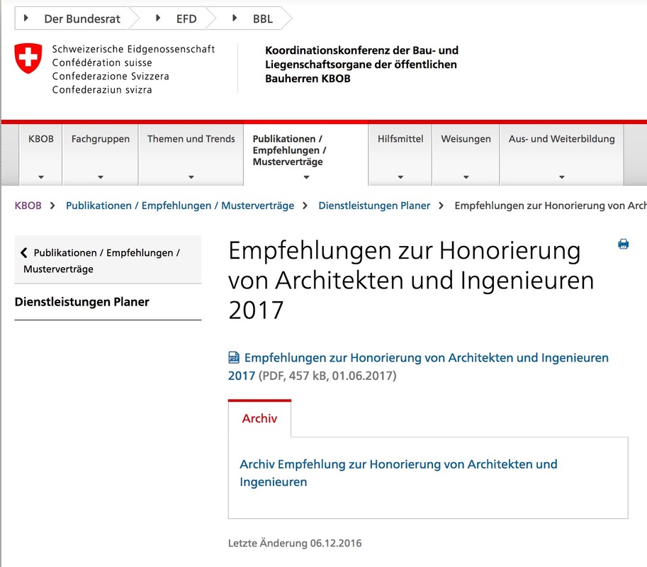Select Dienstleistungen Planer in sidebar
The height and width of the screenshot is (567, 647).
click(x=81, y=302)
